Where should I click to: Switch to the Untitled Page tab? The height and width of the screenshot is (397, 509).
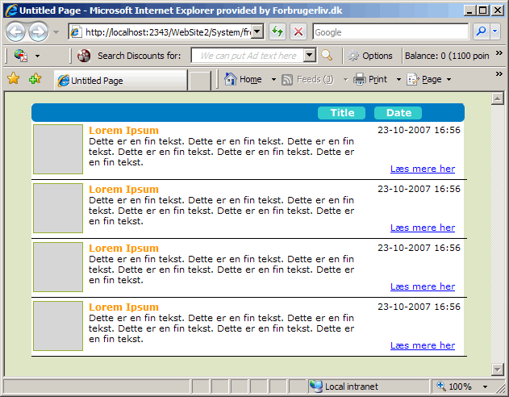[119, 81]
